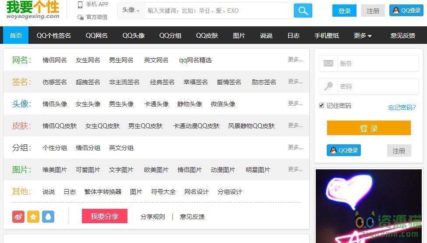Open the 繁体字转换器 link

(x=102, y=191)
